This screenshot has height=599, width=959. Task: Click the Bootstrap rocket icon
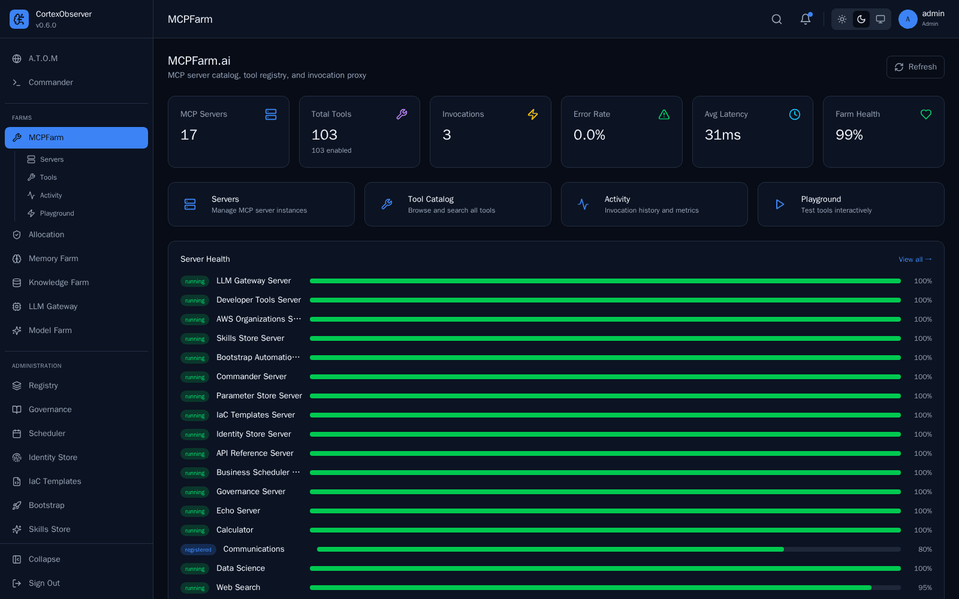17,506
